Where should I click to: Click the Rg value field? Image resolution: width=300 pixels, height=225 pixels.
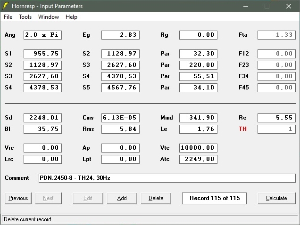pyautogui.click(x=198, y=35)
